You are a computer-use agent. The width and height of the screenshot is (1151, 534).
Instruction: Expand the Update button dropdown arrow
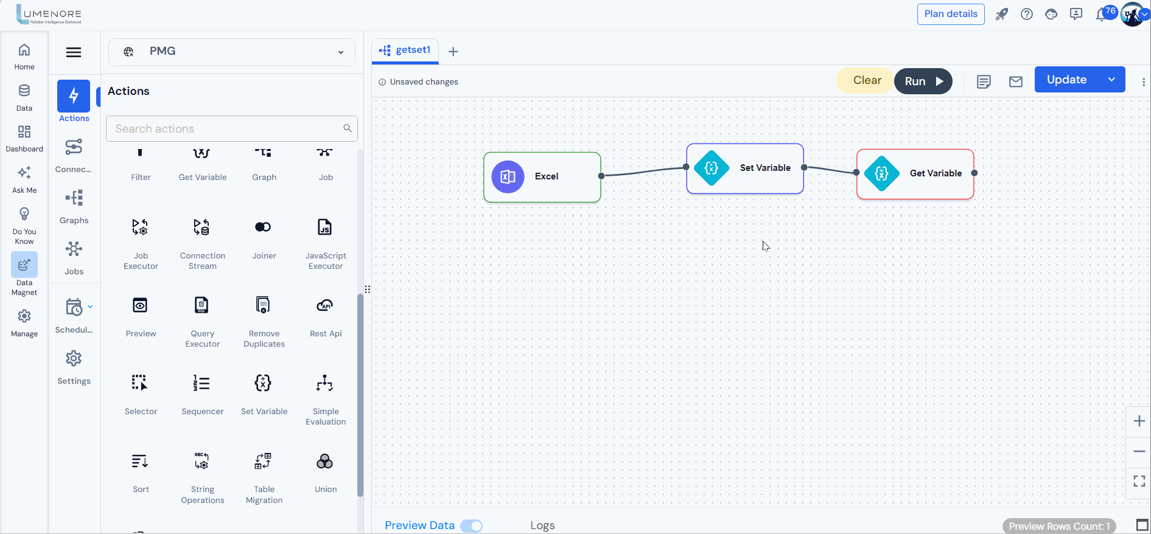(1111, 80)
